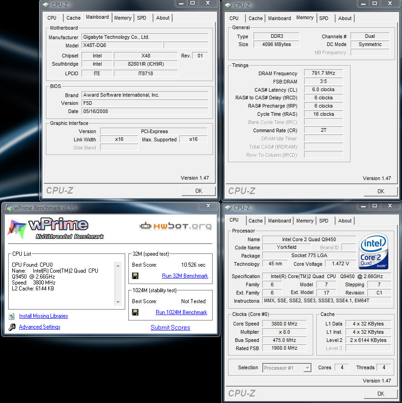Viewport: 402px width, 403px height.
Task: Click the wrench icon beside Advanced Settings
Action: [x=12, y=327]
